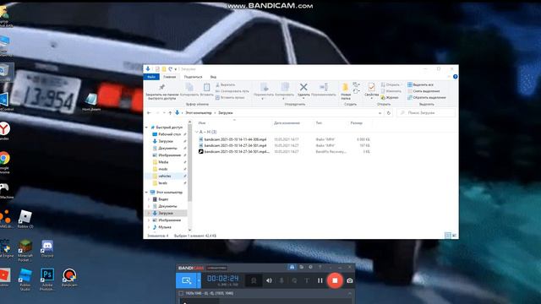Click Bandicam screen recording mode button
The height and width of the screenshot is (304, 541).
[186, 280]
